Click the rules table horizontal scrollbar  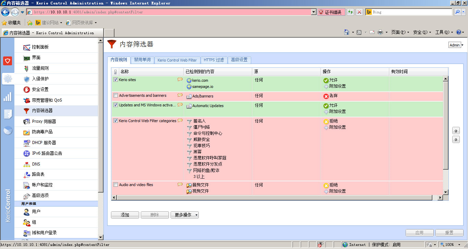274,198
